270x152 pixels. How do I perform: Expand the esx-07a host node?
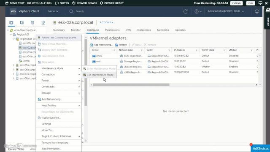[x=13, y=74]
